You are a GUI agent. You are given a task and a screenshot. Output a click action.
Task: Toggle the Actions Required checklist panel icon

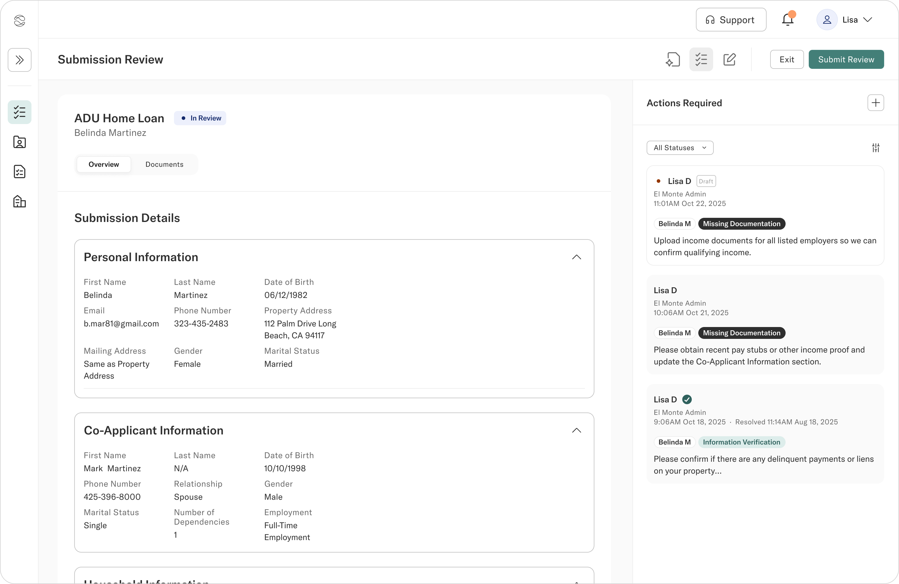tap(701, 59)
